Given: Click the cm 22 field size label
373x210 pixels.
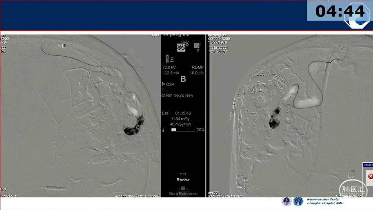Looking at the screenshot, I should 213,192.
